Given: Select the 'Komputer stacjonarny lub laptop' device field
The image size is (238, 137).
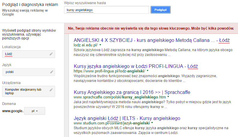Looking at the screenshot, I should click(25, 91).
